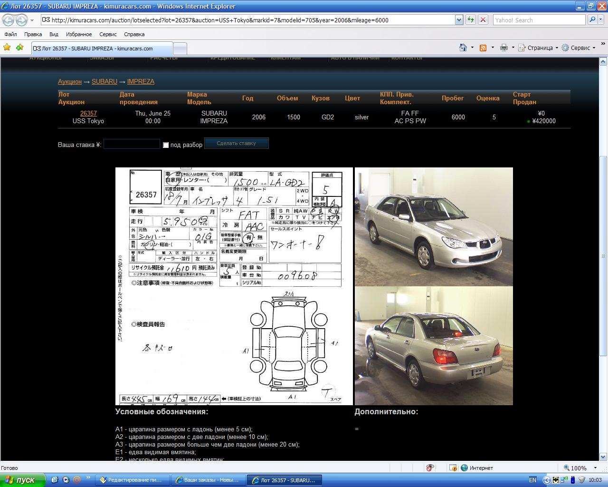Click the page scrollbar down arrow
This screenshot has width=608, height=487.
(603, 457)
